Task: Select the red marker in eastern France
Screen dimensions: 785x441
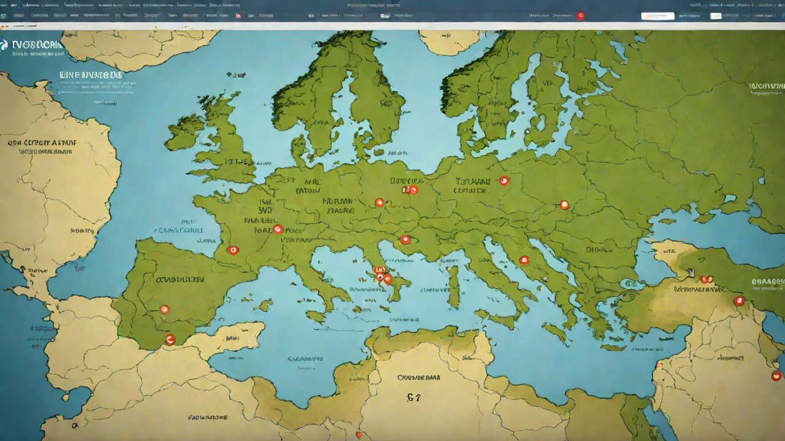Action: [278, 230]
